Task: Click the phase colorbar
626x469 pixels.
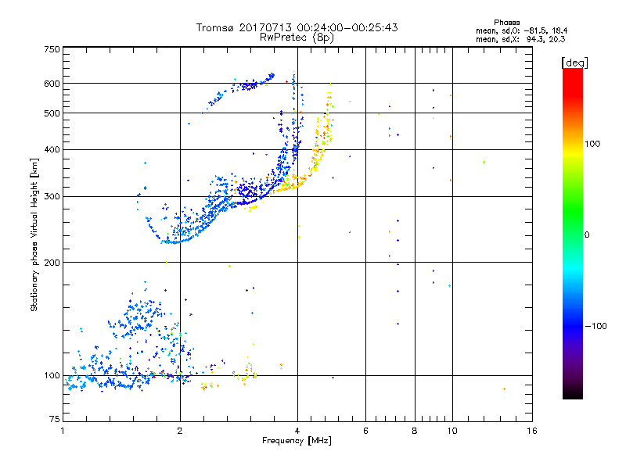Action: click(573, 234)
